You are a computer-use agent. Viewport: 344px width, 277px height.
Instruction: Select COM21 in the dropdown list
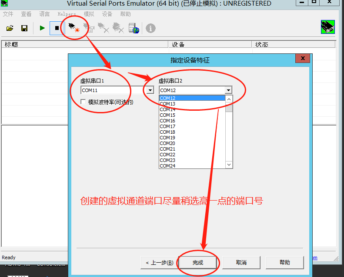(x=192, y=149)
